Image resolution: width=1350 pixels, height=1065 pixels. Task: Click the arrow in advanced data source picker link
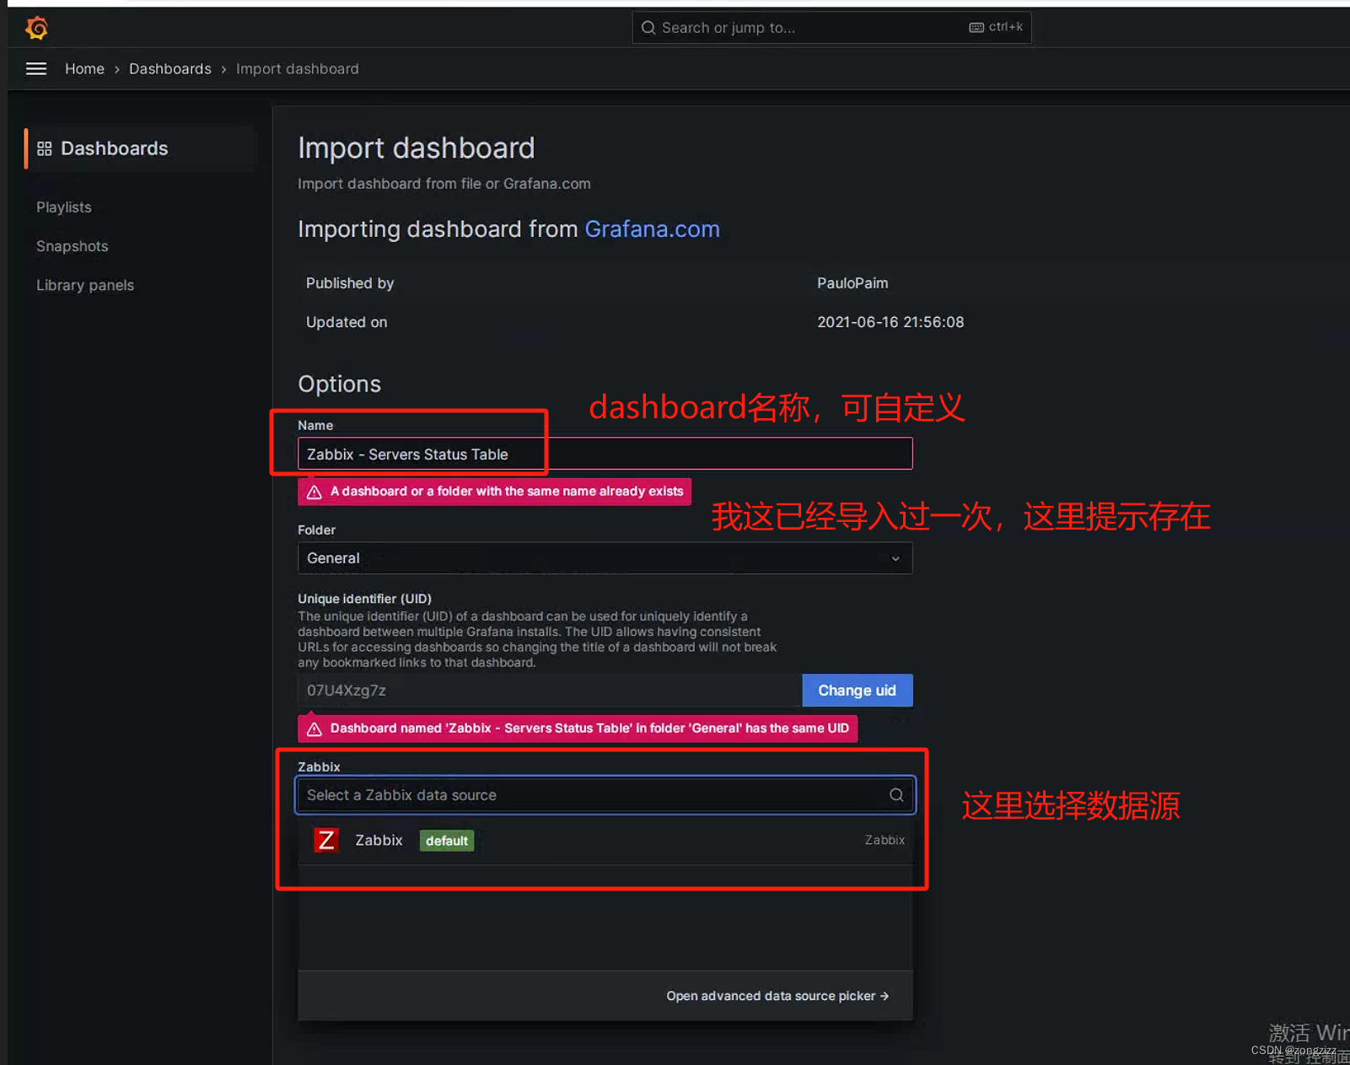pyautogui.click(x=885, y=996)
